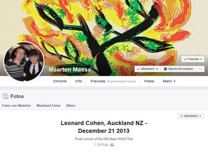Open the Alben link
This screenshot has height=153, width=208.
(x=71, y=106)
